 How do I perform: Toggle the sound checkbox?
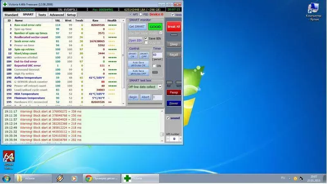(168, 118)
